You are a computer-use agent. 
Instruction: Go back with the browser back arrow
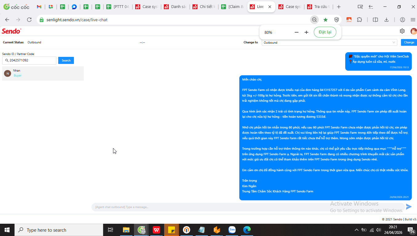click(x=7, y=20)
